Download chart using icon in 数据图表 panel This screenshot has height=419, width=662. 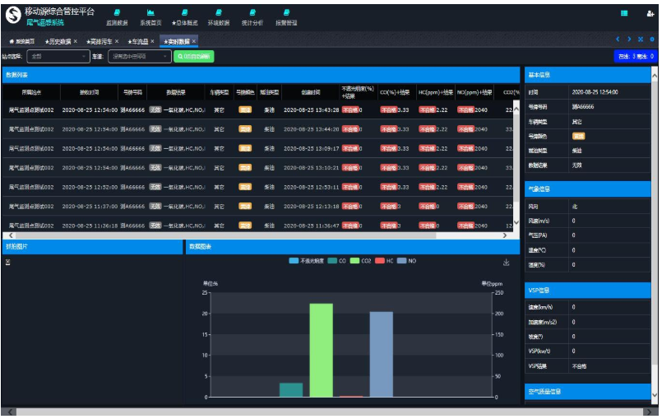click(507, 263)
